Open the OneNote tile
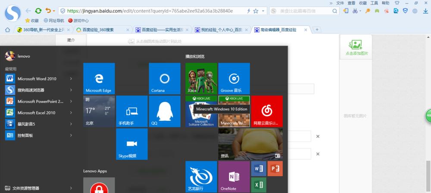Viewport: 431px width, 193px height. (x=234, y=177)
